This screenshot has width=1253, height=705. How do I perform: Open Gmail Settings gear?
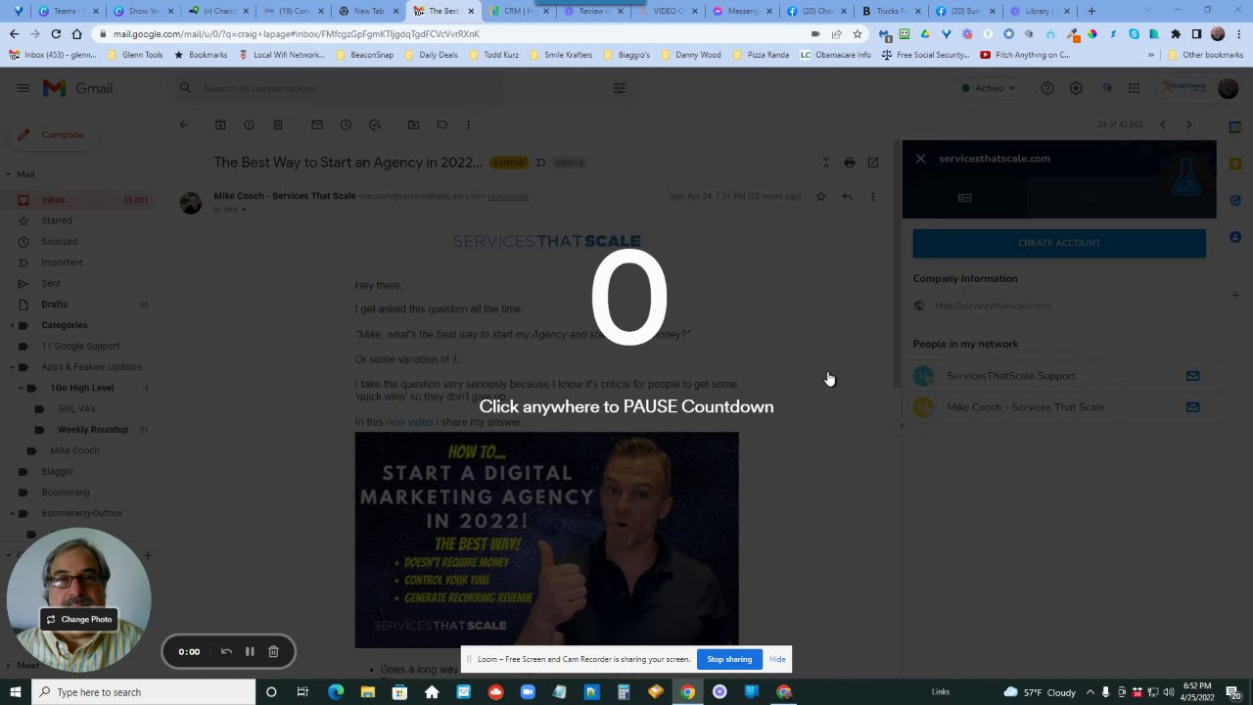point(1076,88)
